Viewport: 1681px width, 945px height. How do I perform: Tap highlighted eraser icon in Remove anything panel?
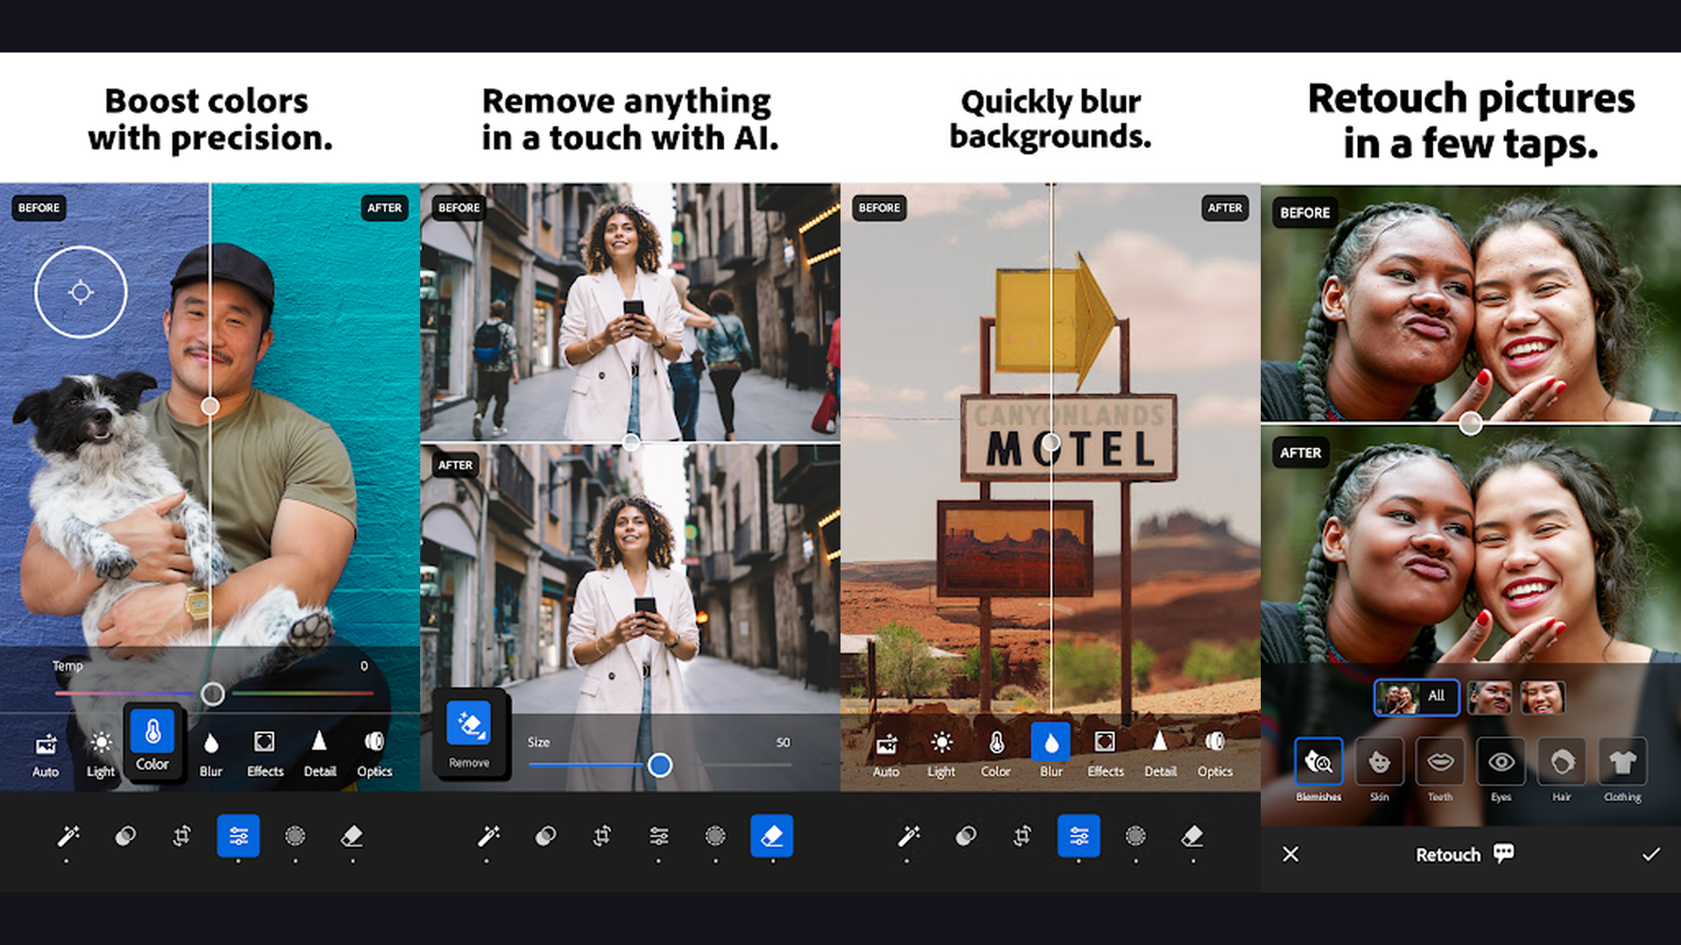(772, 836)
